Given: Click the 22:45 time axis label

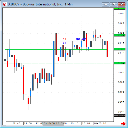Looking at the screenshot, I should click(16, 123).
